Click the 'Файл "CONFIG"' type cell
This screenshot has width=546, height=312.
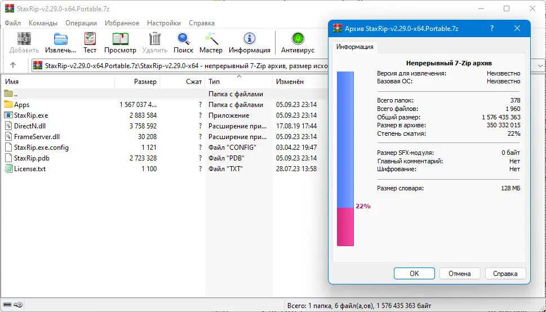tap(232, 148)
